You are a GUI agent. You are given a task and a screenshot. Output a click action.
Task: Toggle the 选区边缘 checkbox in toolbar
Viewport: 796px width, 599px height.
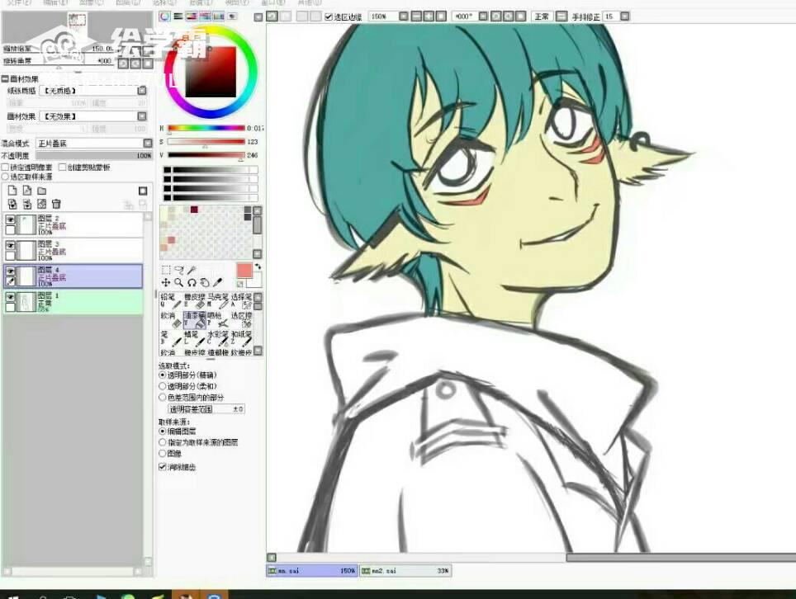pos(329,17)
